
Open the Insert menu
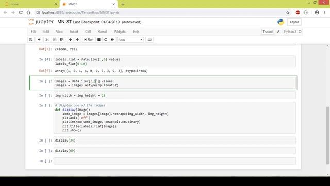coord(74,32)
